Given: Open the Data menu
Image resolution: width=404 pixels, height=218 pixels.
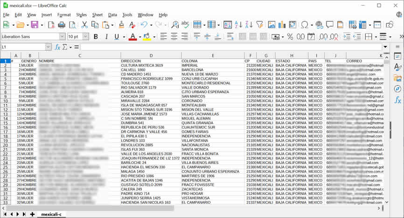Looking at the screenshot, I should 112,15.
